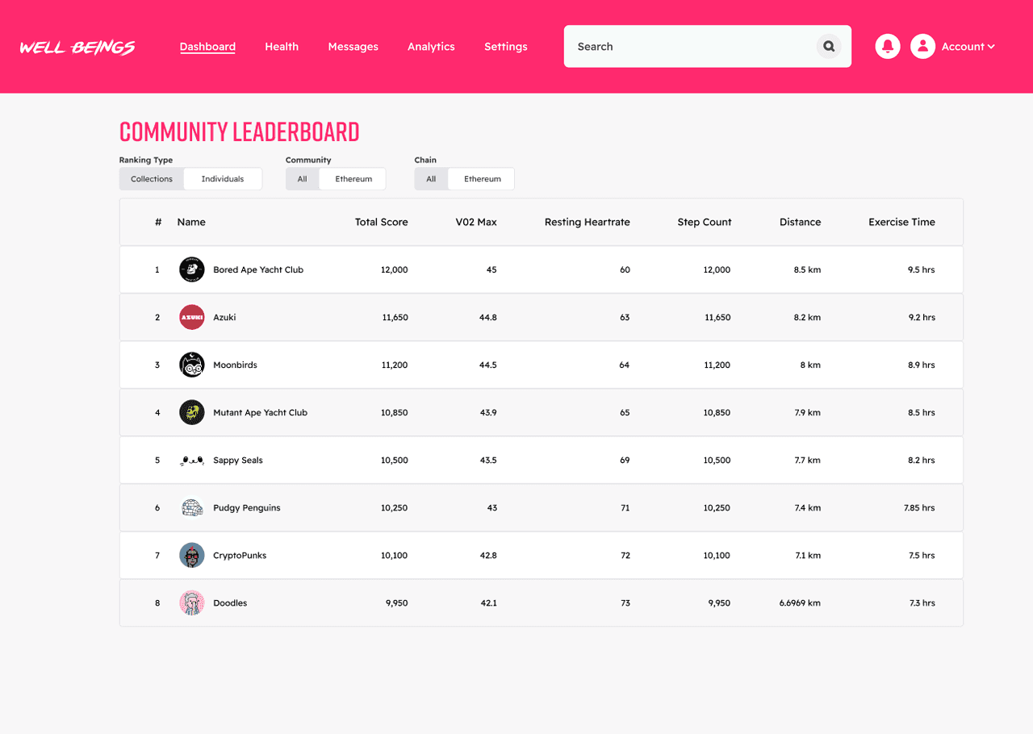Click the Moonbirds collection avatar
Screen dimensions: 1033x734
pos(191,365)
